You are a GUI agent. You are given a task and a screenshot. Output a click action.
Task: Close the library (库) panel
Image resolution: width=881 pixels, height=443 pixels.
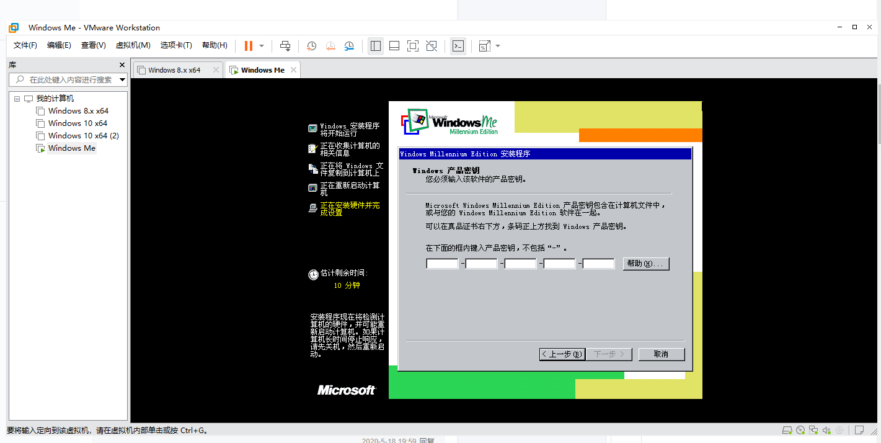(x=122, y=65)
